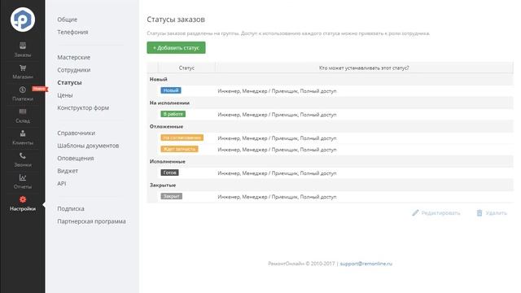Click the Удалить trash action
This screenshot has height=293, width=521.
(x=492, y=213)
